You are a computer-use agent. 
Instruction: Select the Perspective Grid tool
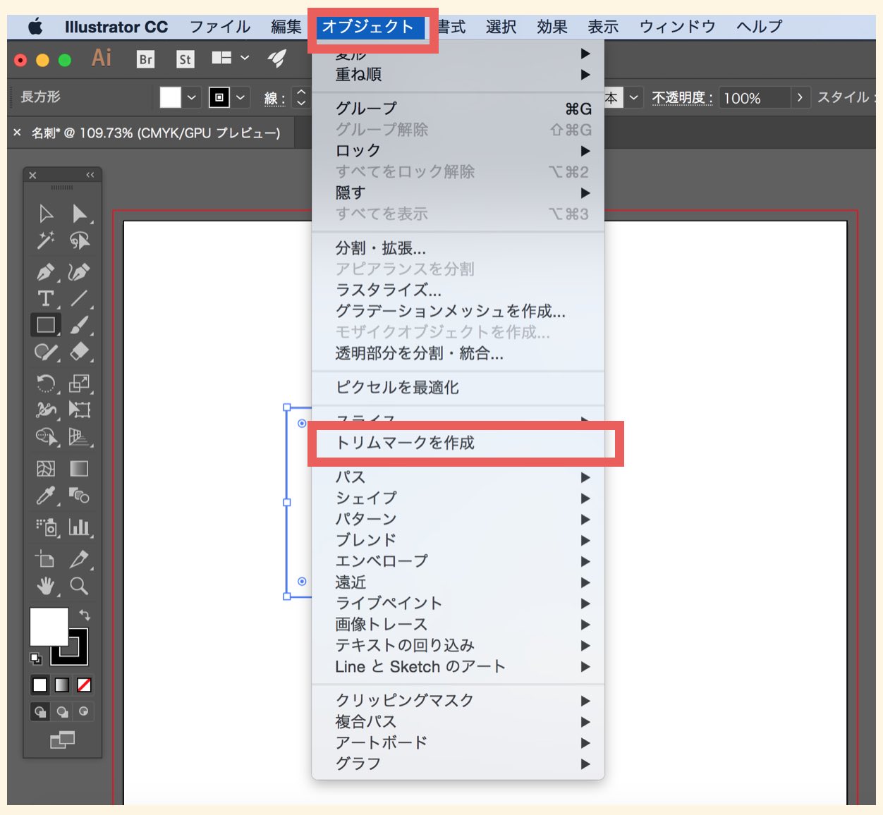[x=79, y=437]
